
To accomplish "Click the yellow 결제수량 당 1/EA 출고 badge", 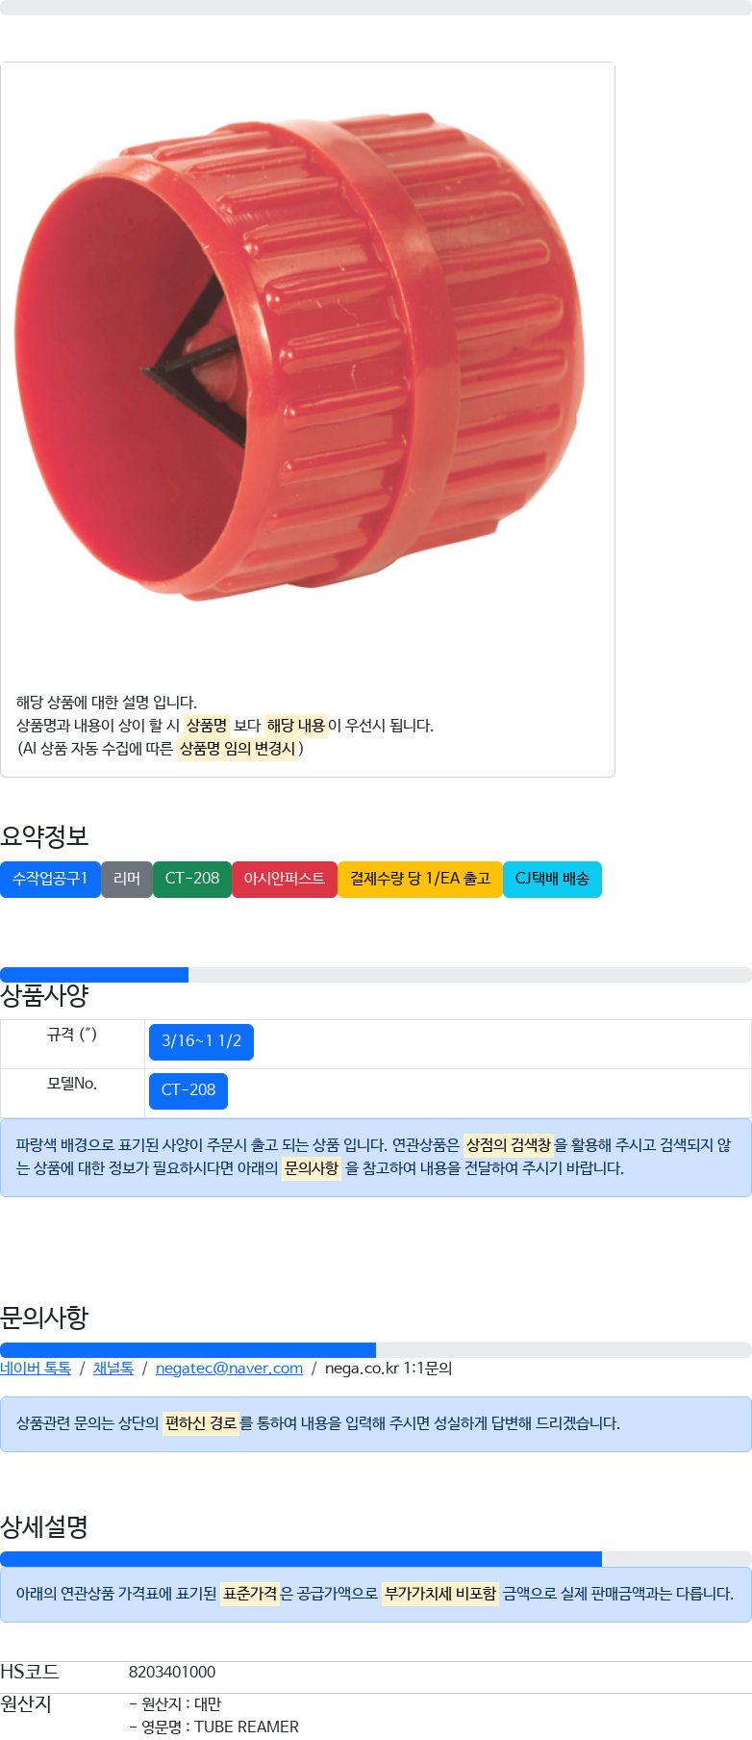I will click(x=420, y=879).
